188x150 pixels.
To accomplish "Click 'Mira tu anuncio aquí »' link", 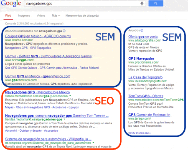I will click(140, 133).
